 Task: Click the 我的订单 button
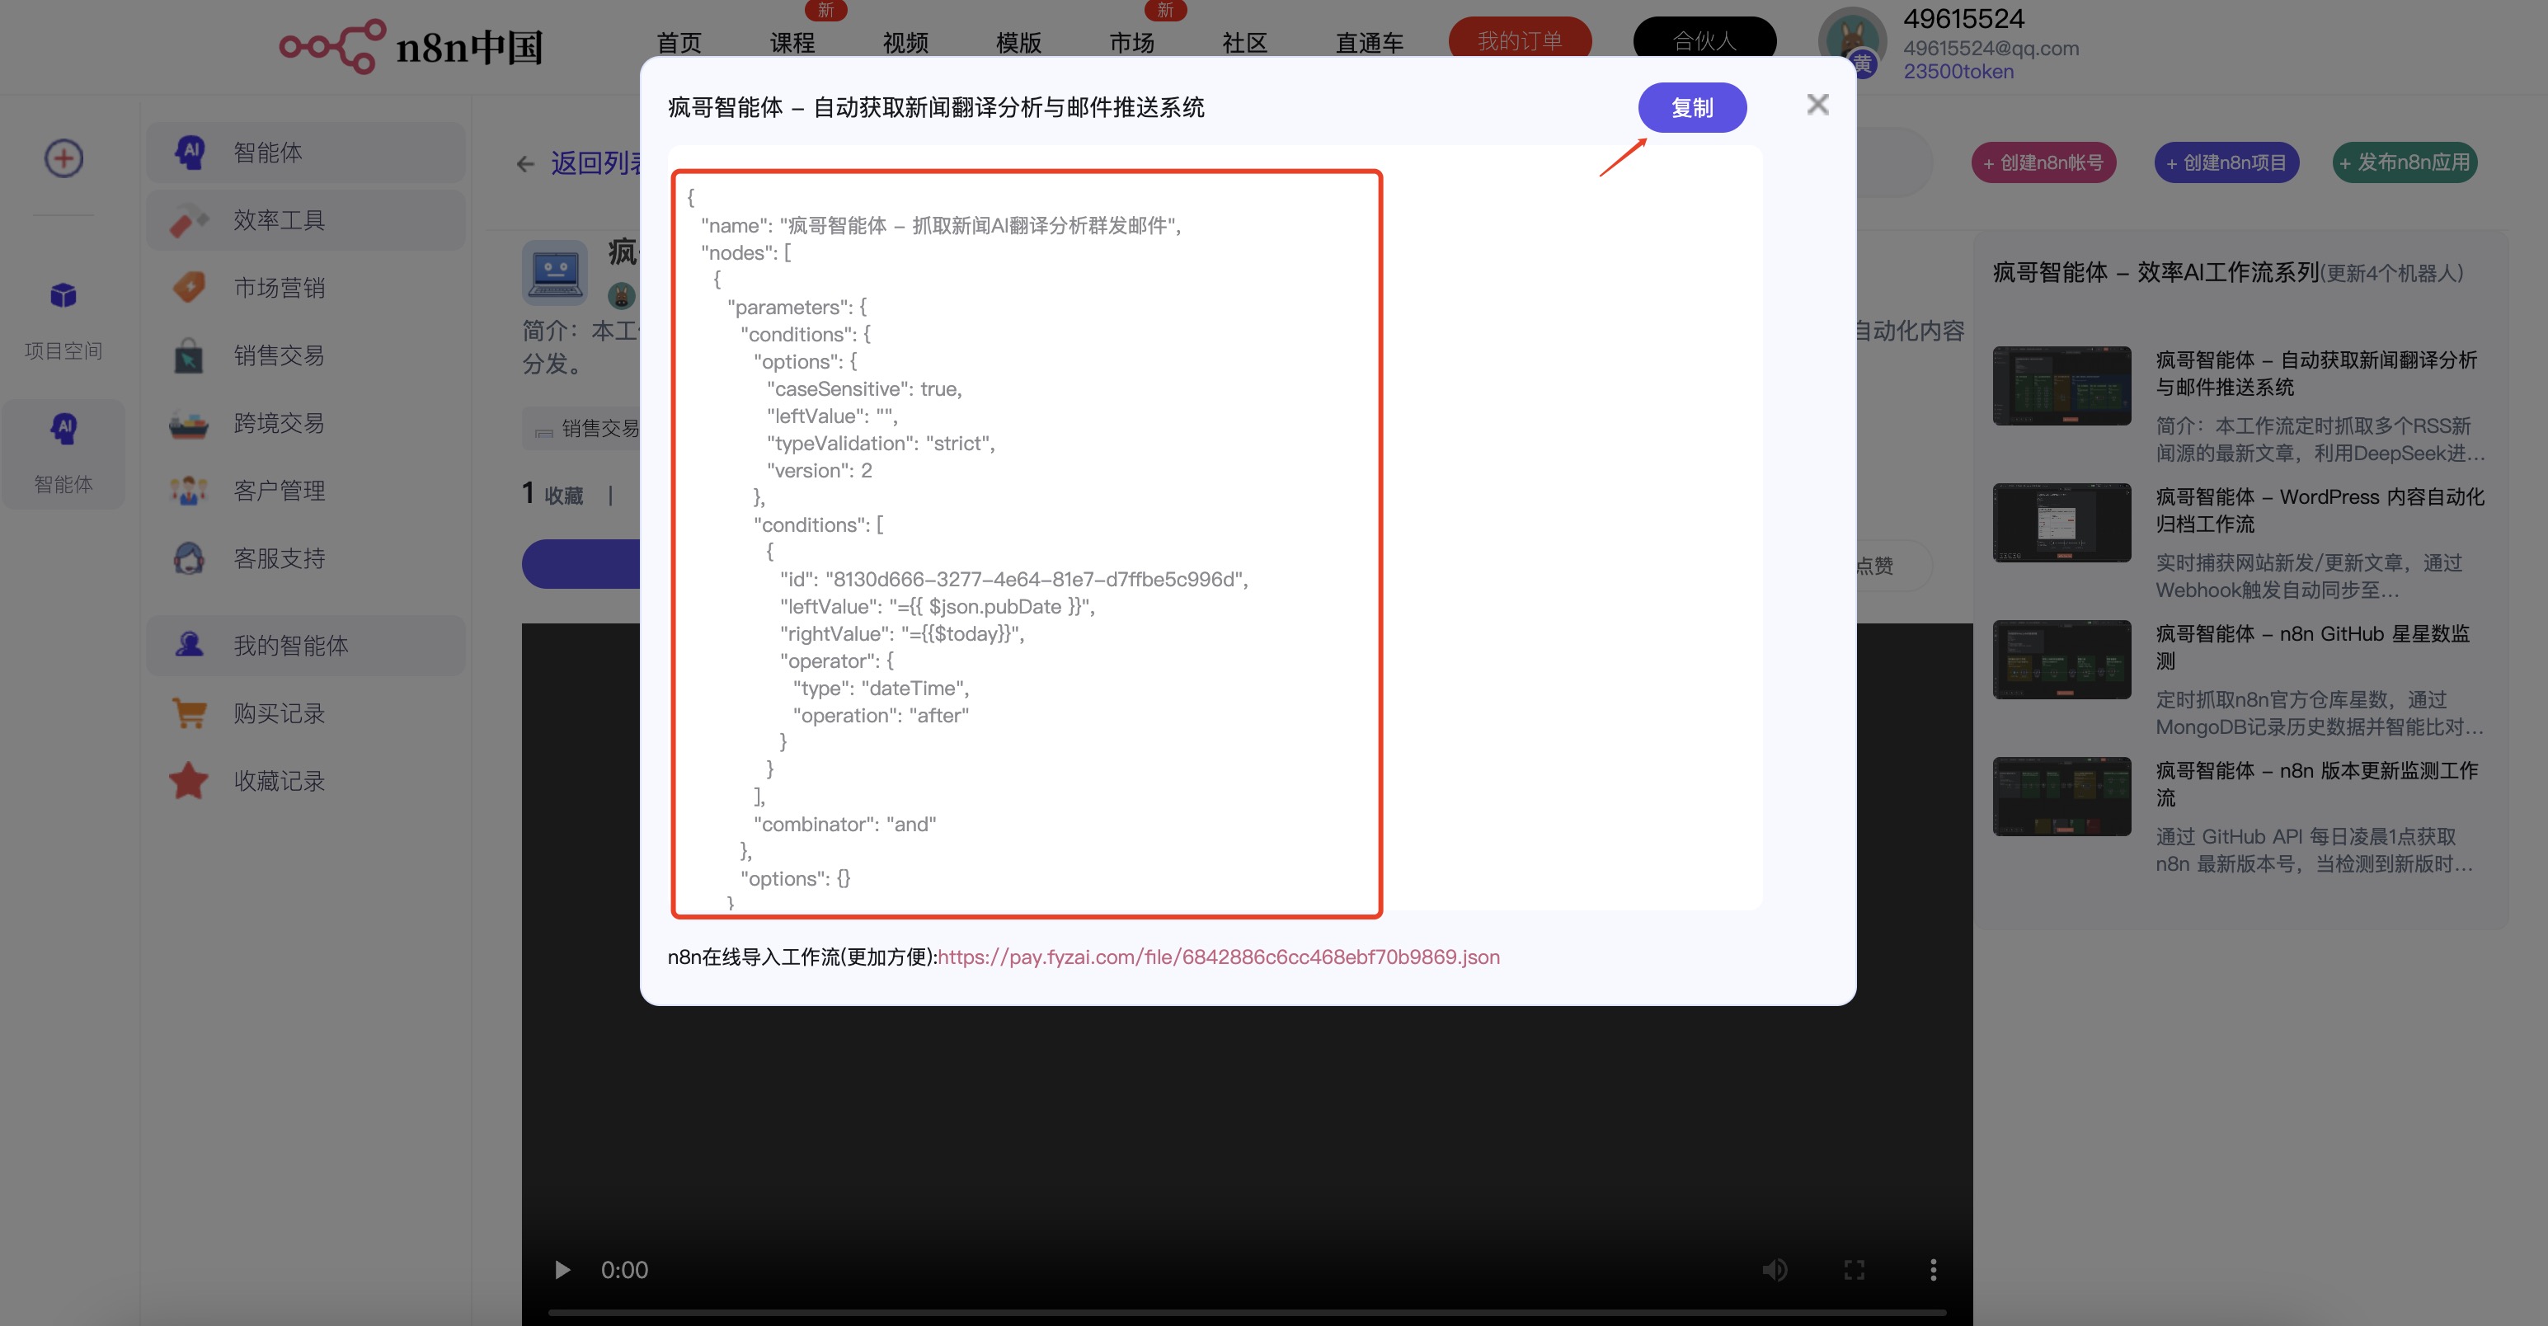tap(1519, 40)
